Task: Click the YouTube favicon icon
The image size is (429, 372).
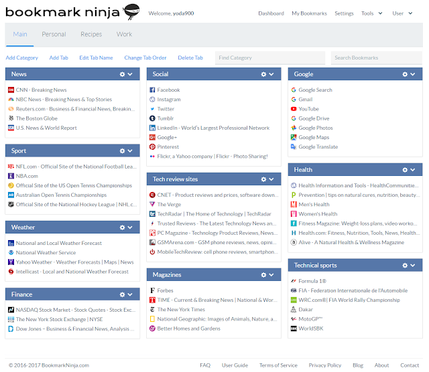Action: coord(294,108)
